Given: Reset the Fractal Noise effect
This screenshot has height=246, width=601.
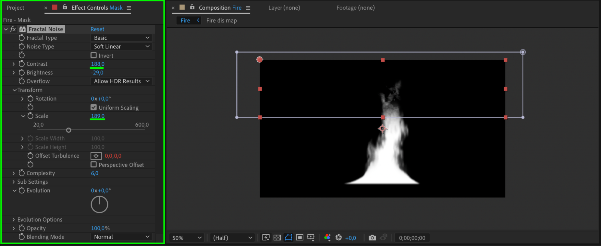Looking at the screenshot, I should pyautogui.click(x=97, y=29).
